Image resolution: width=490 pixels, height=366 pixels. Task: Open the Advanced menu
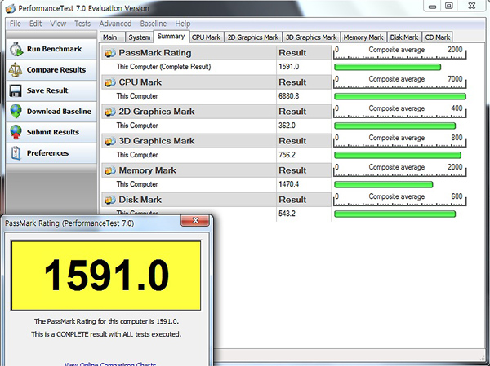(115, 24)
